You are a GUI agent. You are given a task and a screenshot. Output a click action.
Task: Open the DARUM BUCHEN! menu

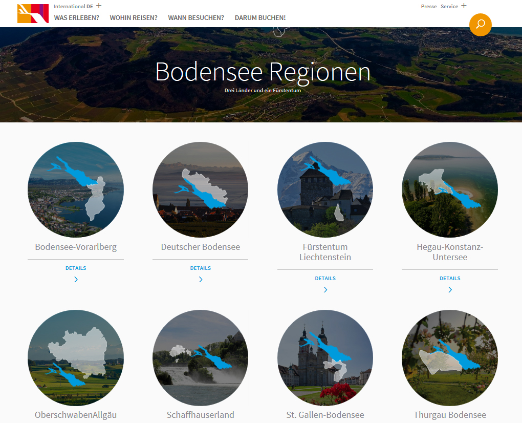tap(260, 18)
